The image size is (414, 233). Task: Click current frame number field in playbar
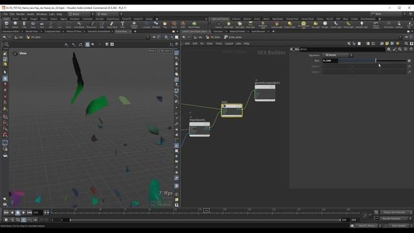tap(38, 212)
